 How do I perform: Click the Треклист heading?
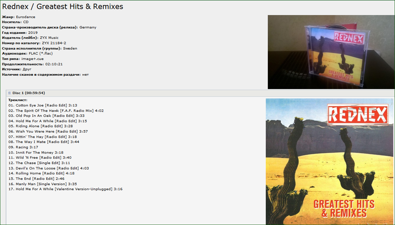(x=18, y=100)
